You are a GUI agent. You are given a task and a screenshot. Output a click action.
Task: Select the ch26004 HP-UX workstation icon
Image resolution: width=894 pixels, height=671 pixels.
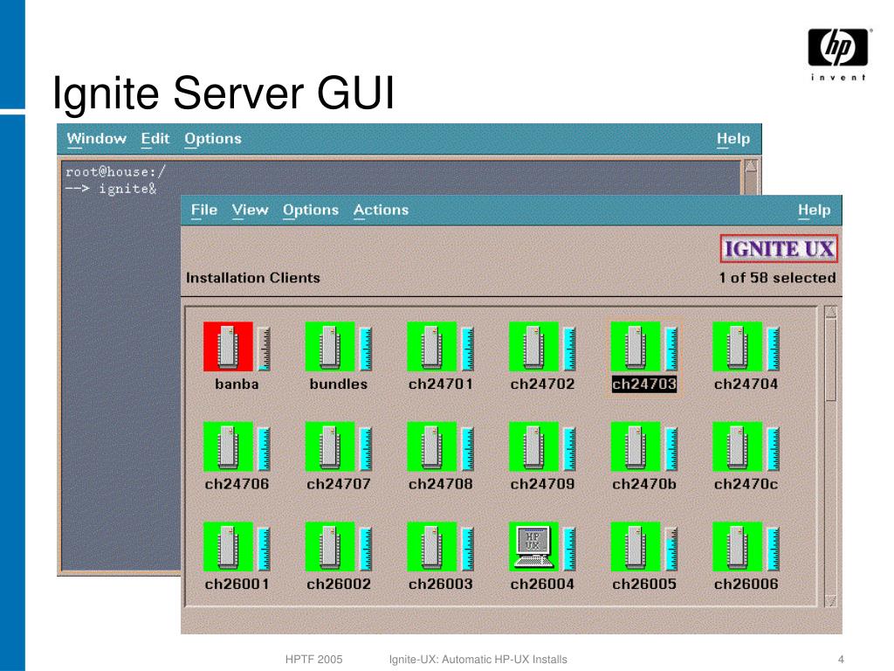533,546
